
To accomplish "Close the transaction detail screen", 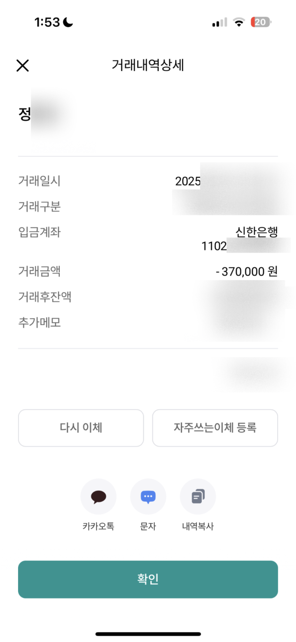I will (22, 65).
